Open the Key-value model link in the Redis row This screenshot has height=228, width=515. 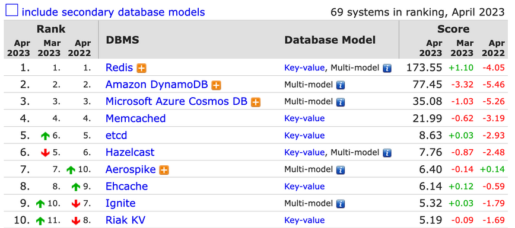pyautogui.click(x=304, y=68)
